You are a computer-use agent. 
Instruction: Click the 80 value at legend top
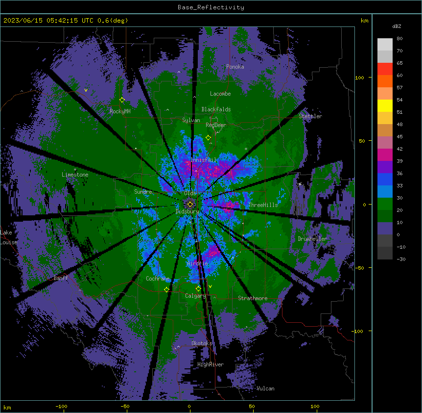399,39
